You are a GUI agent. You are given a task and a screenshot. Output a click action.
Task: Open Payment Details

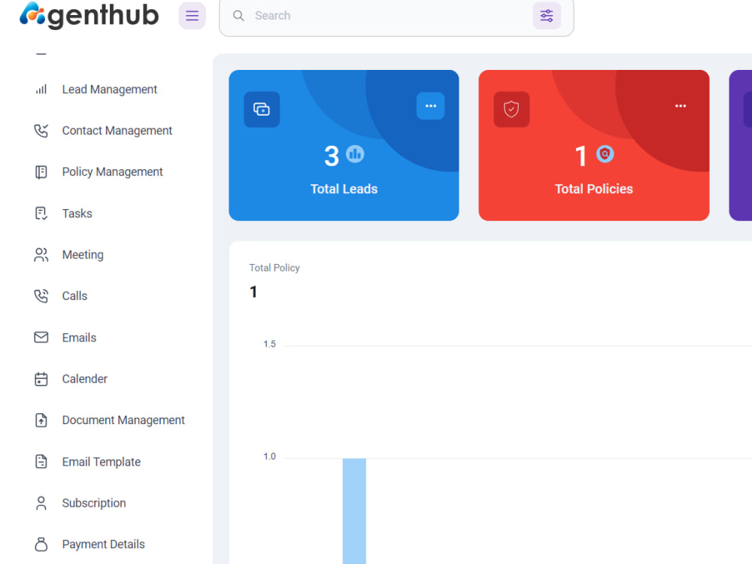click(x=103, y=544)
